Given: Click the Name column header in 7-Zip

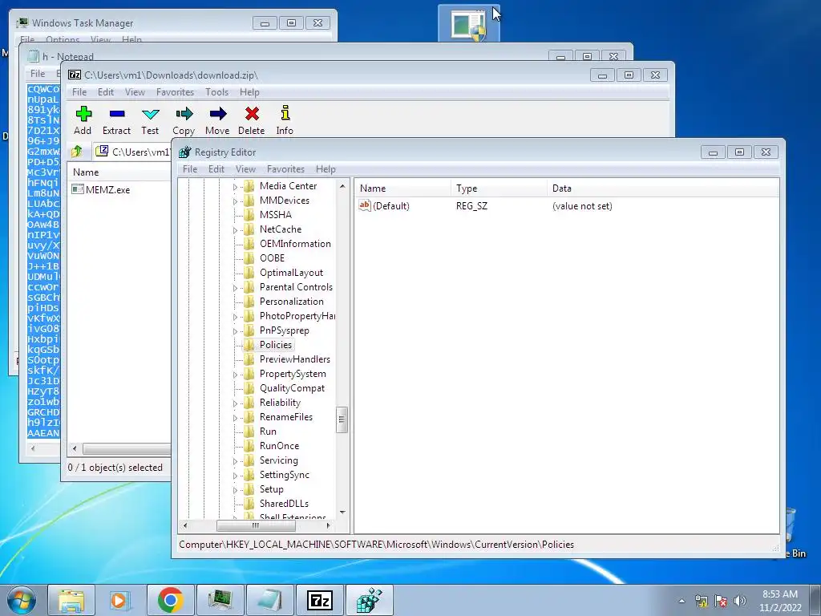Looking at the screenshot, I should (119, 172).
